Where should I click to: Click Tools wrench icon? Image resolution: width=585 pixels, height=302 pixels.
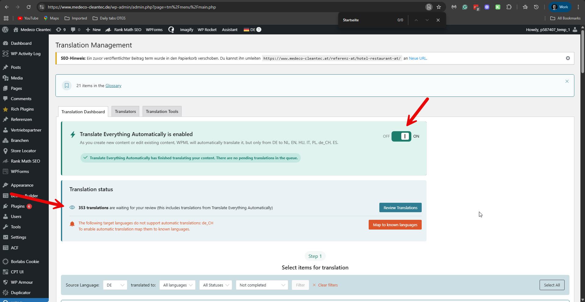(5, 227)
